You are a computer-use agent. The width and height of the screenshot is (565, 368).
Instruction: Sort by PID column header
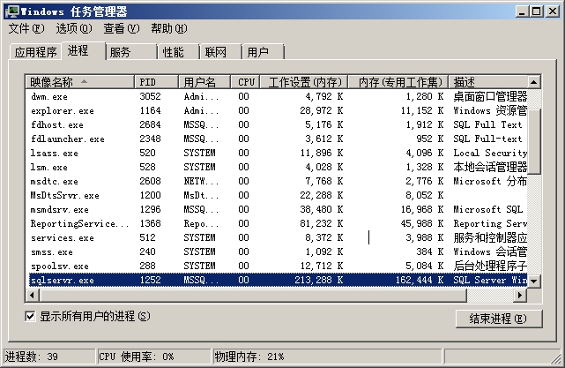[156, 82]
